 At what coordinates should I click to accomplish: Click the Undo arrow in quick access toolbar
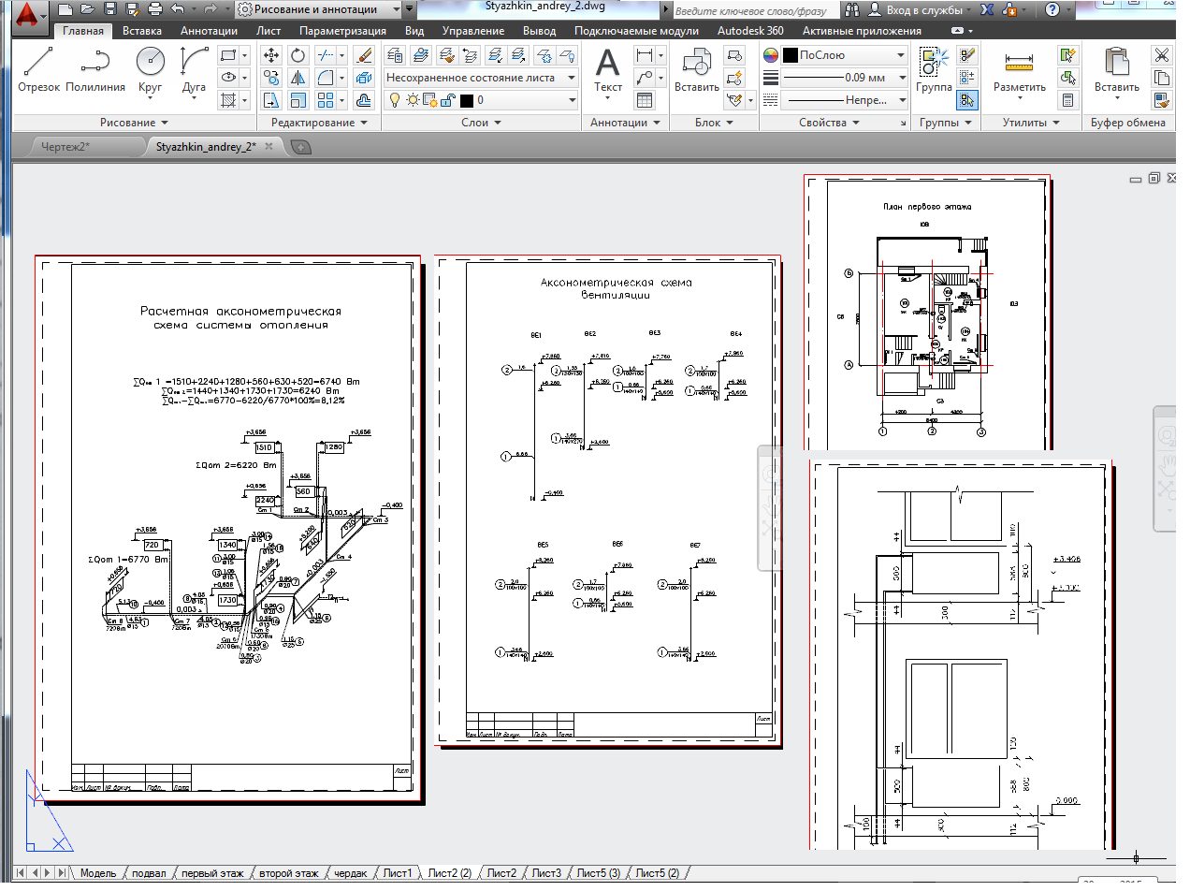177,9
